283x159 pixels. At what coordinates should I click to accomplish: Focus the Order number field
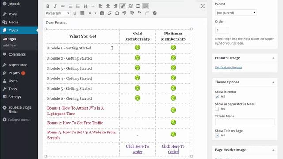(x=222, y=30)
